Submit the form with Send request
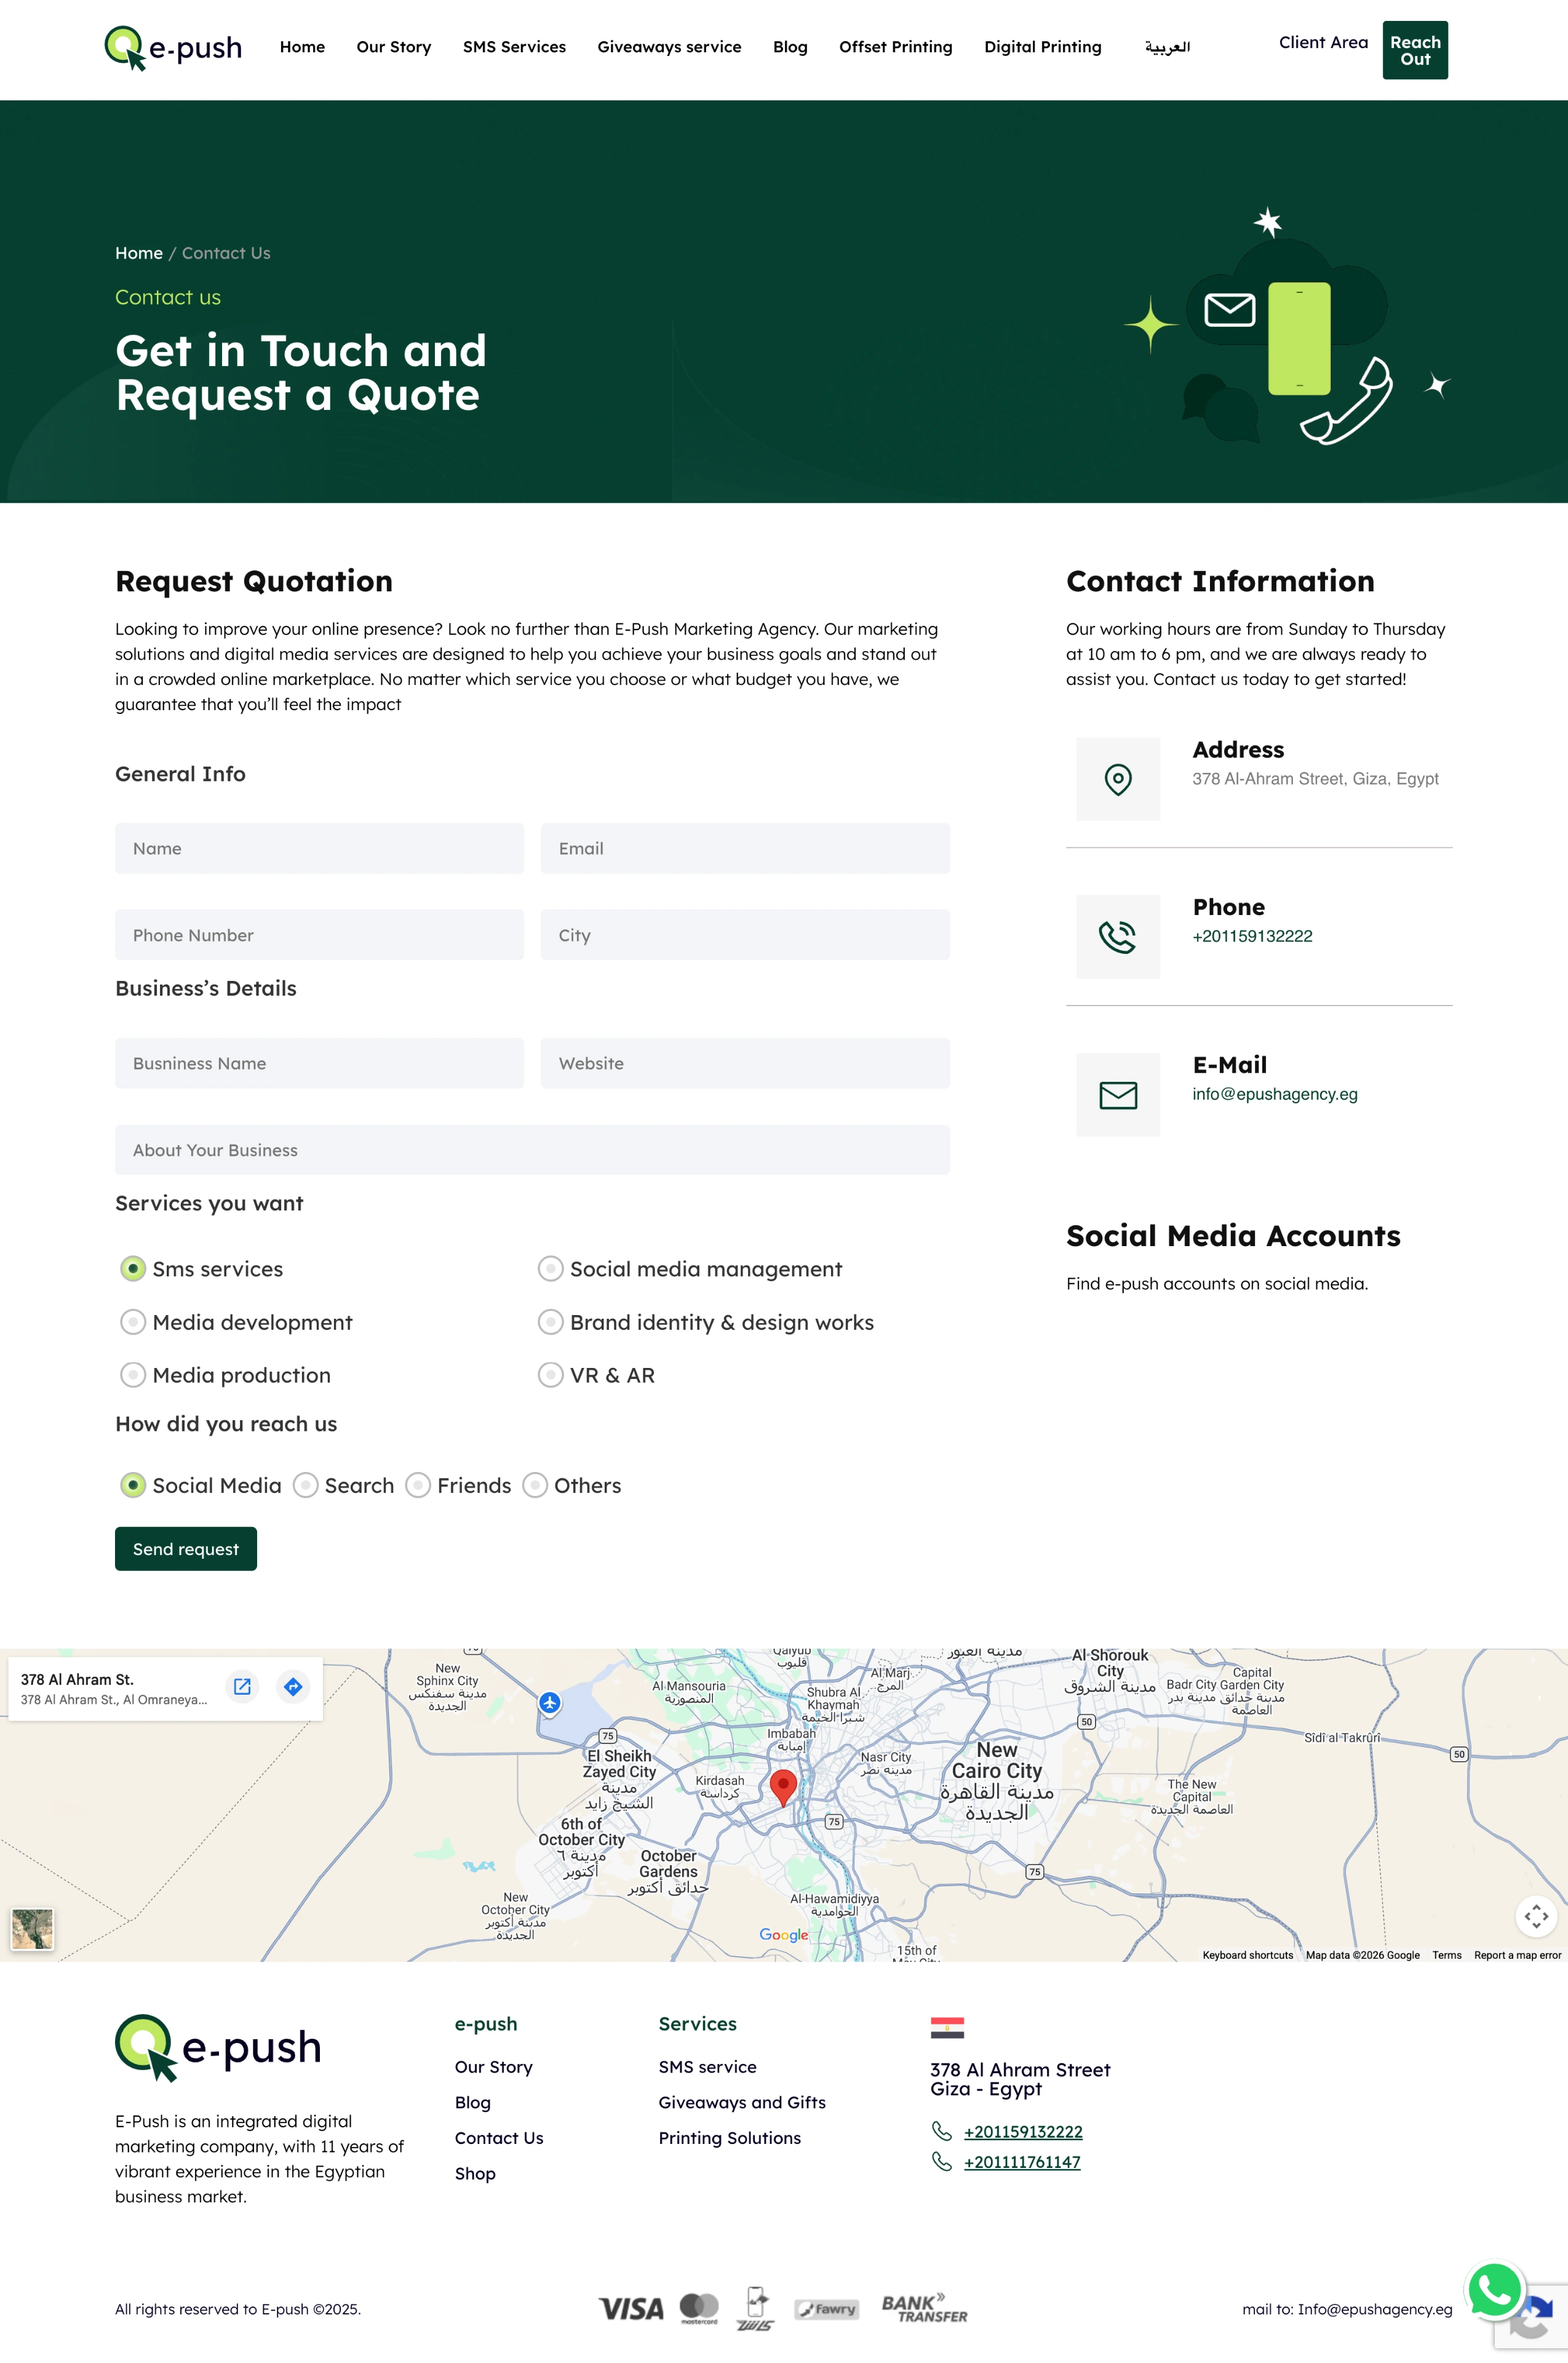 pyautogui.click(x=186, y=1548)
